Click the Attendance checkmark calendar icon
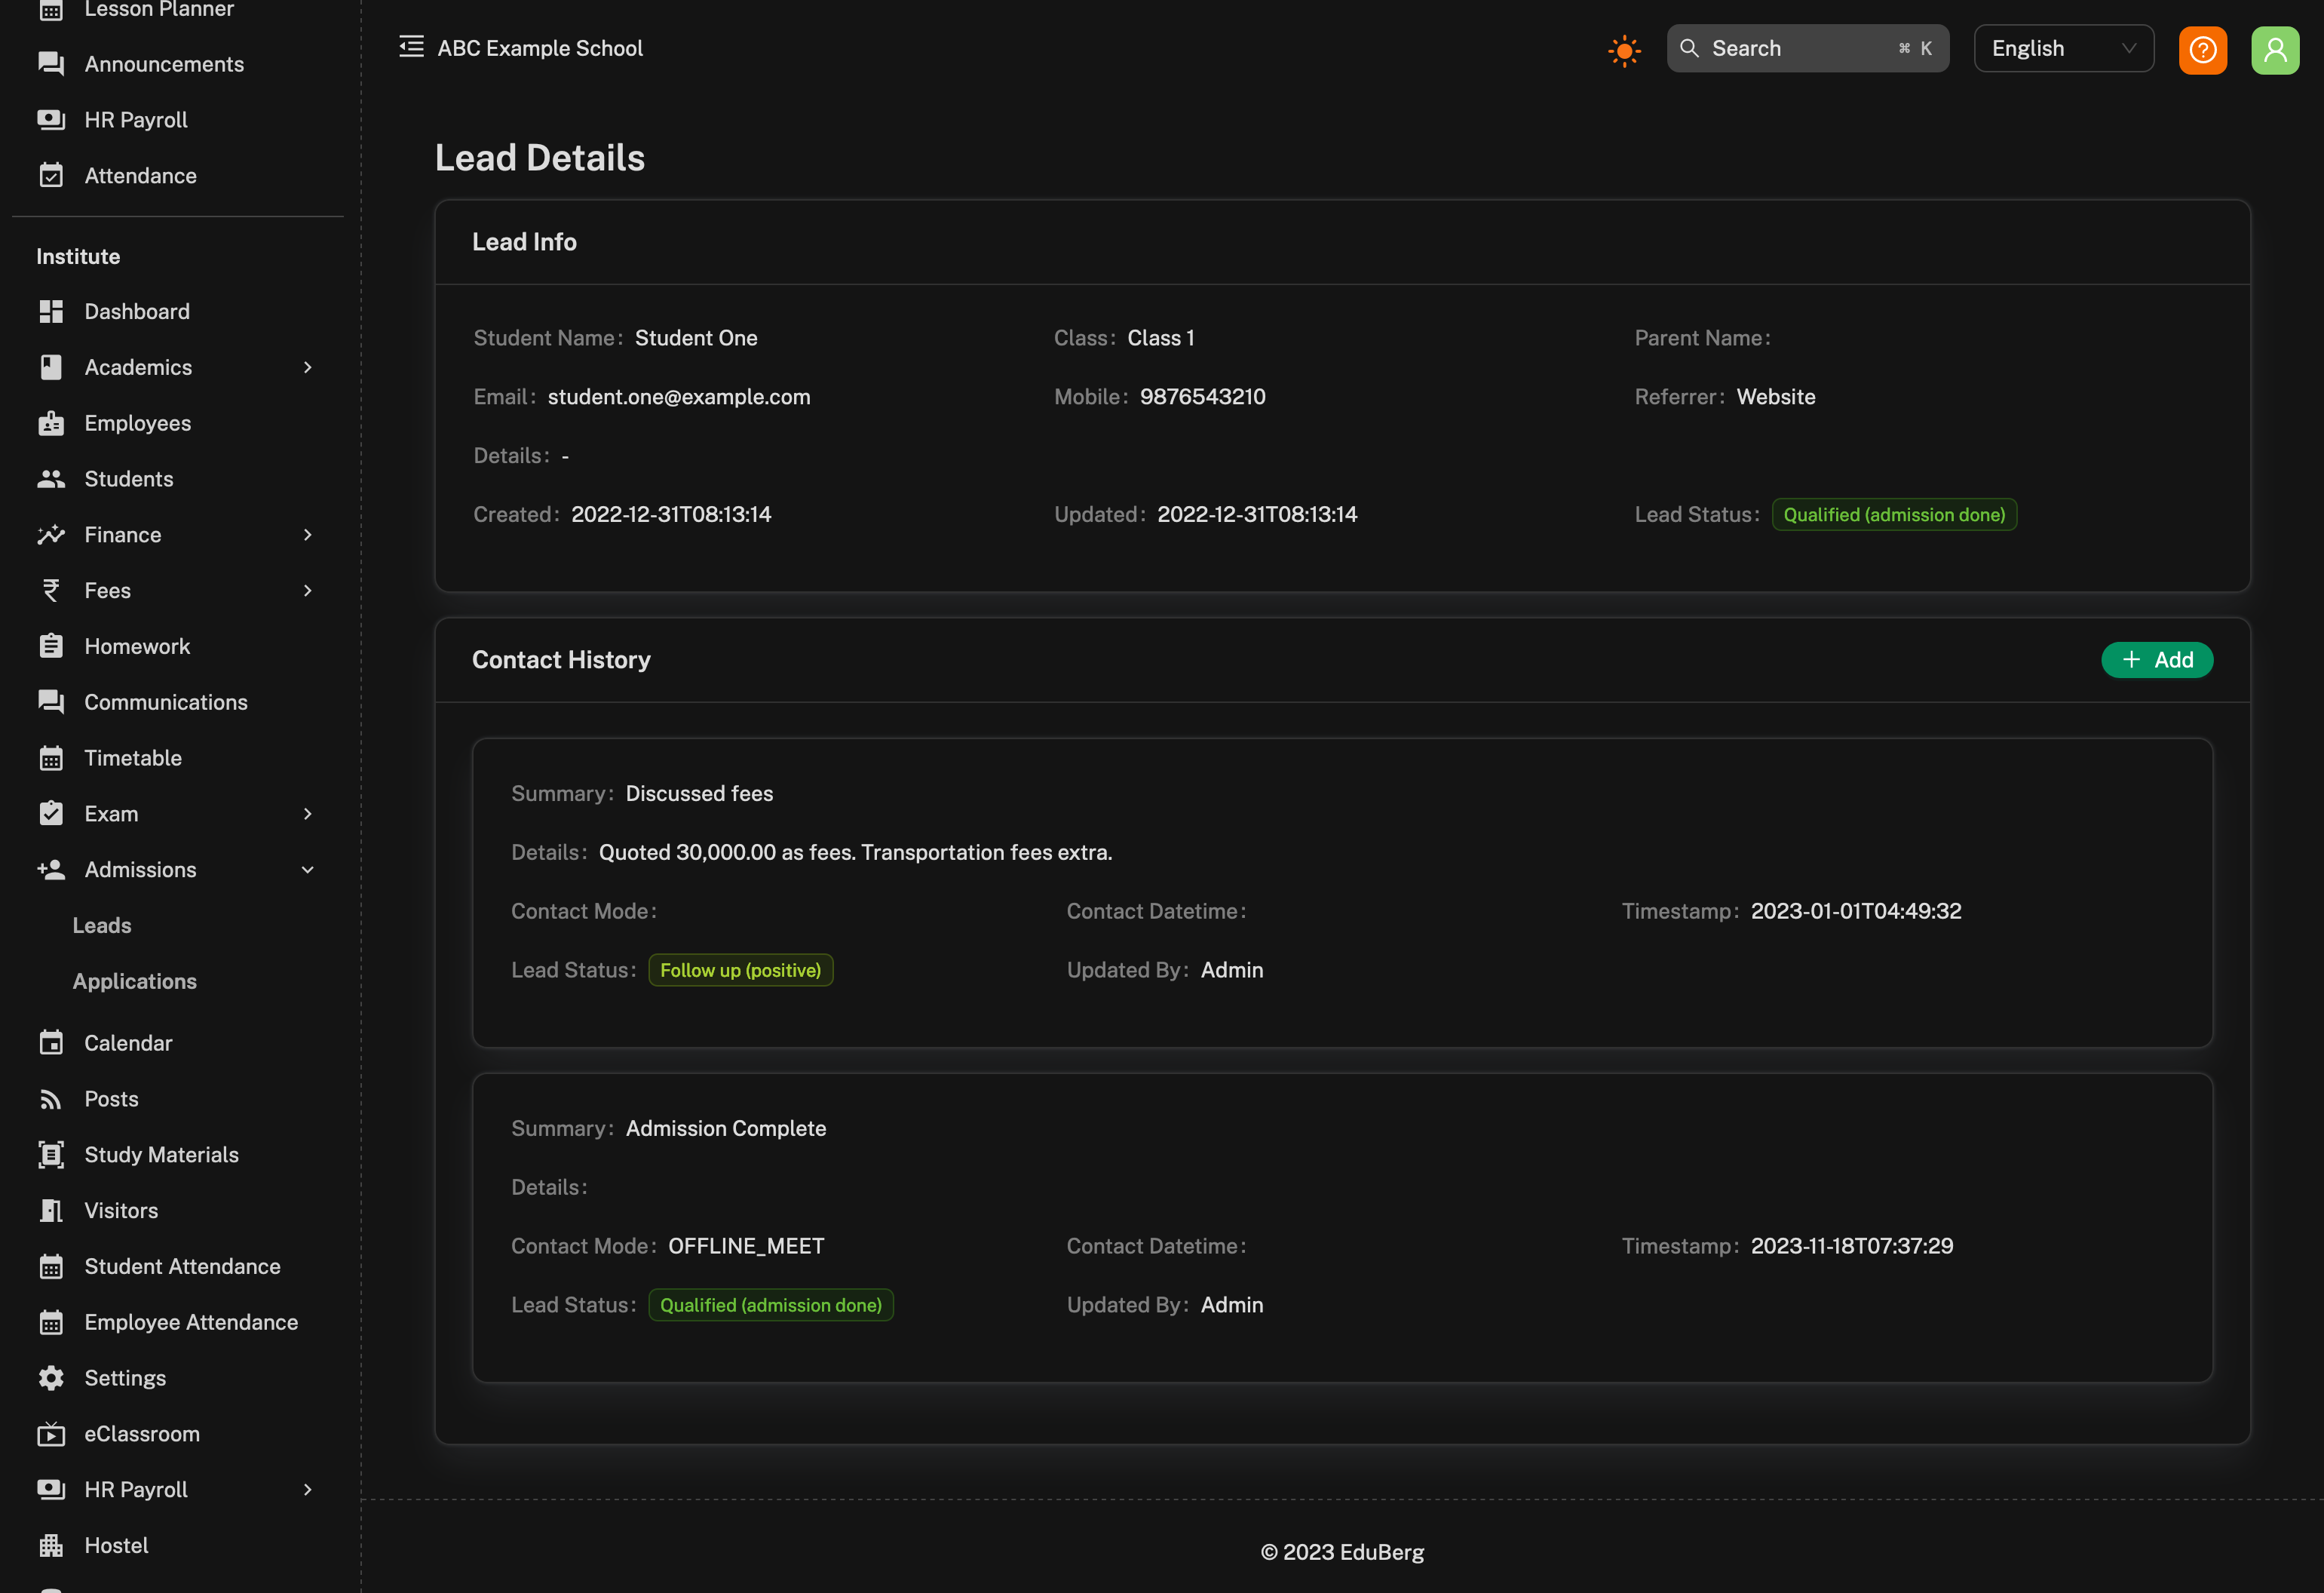The width and height of the screenshot is (2324, 1593). coord(51,176)
